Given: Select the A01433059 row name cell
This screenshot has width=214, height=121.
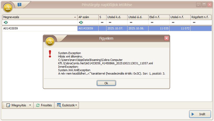Looking at the screenshot, I should click(39, 28).
